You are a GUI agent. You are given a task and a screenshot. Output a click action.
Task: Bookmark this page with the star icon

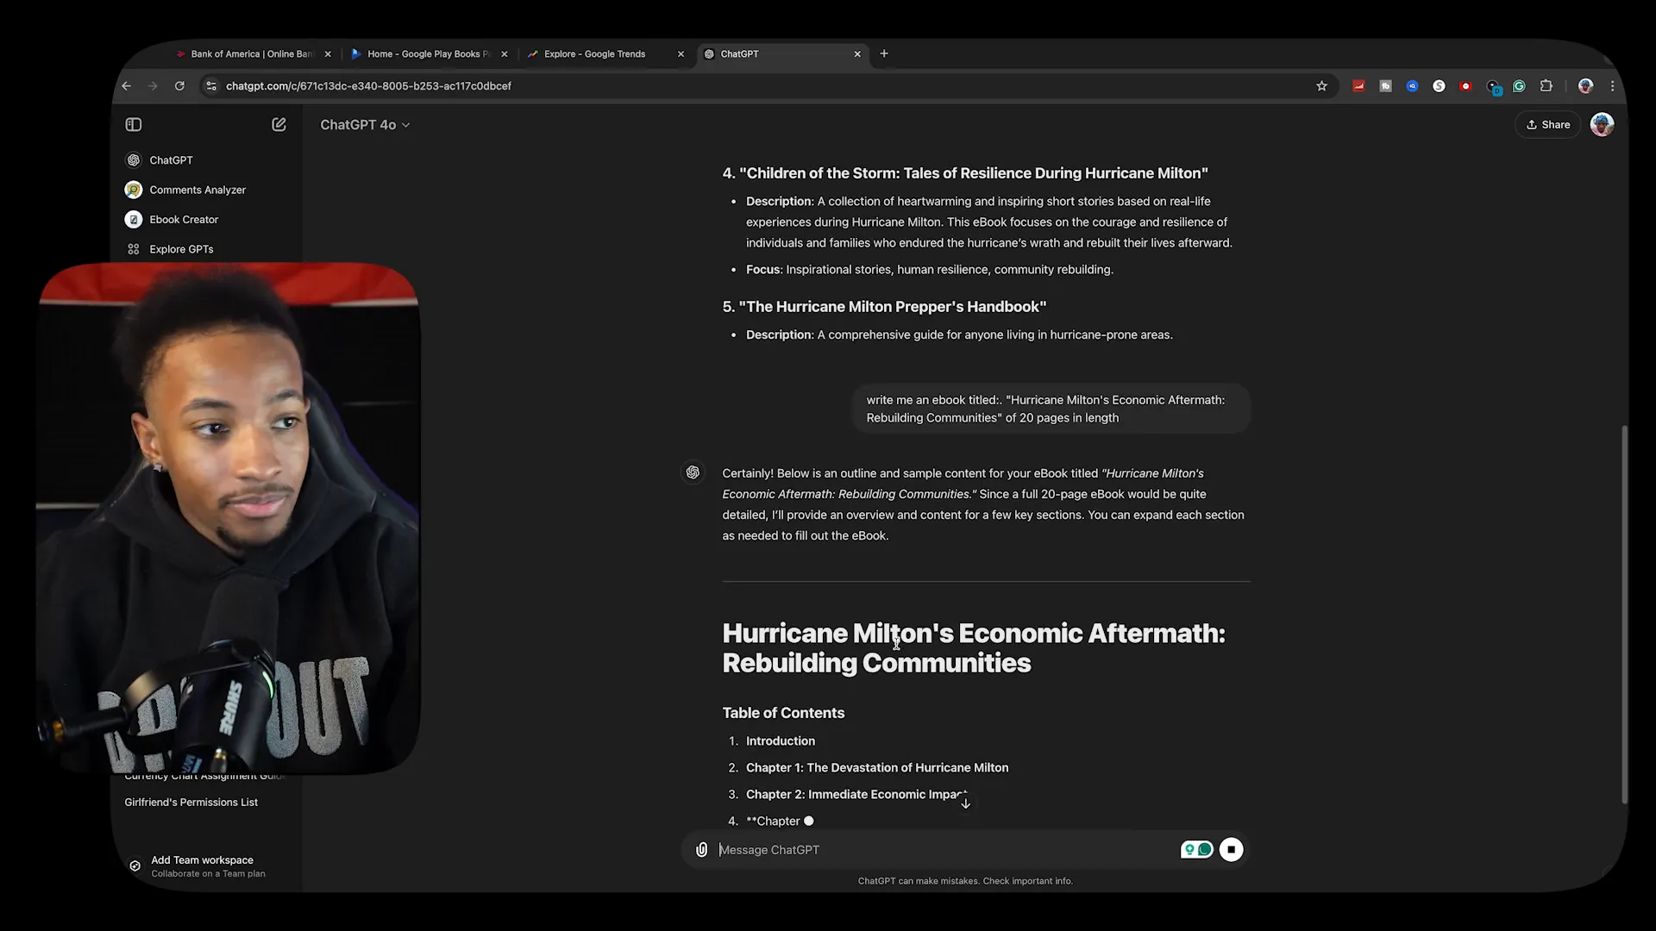point(1321,86)
